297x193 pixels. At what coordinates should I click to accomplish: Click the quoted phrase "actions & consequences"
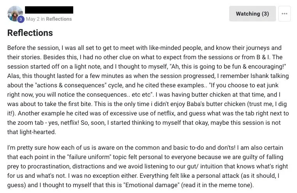(71, 85)
